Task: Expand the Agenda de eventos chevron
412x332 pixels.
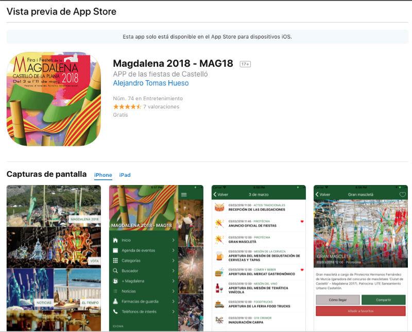Action: 174,250
